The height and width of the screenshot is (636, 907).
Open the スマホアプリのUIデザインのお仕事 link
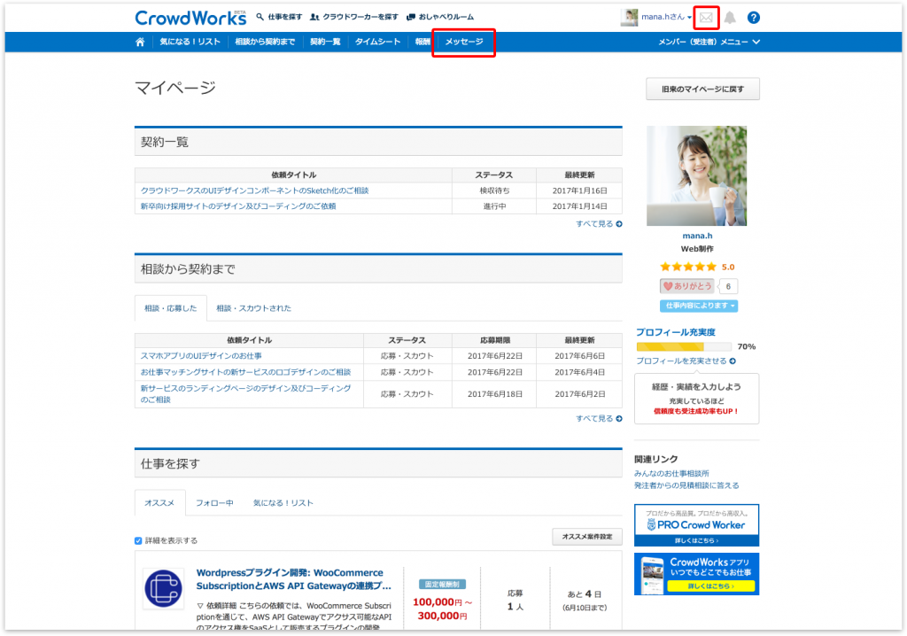[201, 356]
